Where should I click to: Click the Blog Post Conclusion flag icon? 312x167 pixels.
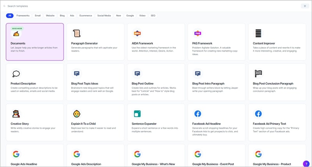(x=258, y=73)
